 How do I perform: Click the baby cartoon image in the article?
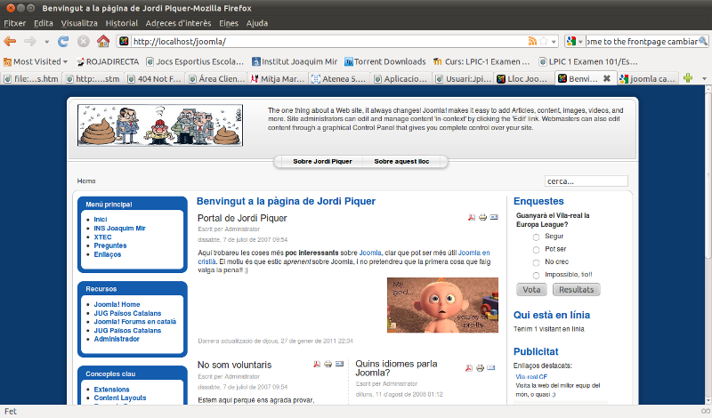(442, 304)
